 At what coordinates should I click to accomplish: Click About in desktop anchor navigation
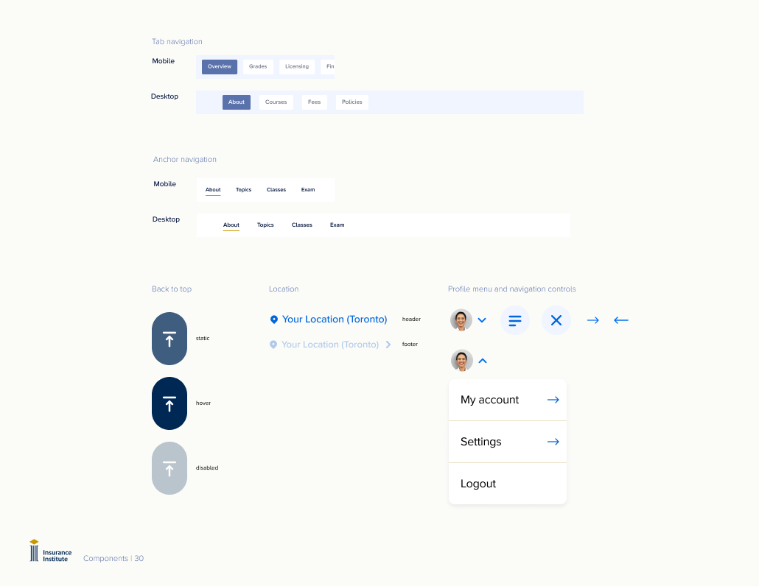point(231,225)
